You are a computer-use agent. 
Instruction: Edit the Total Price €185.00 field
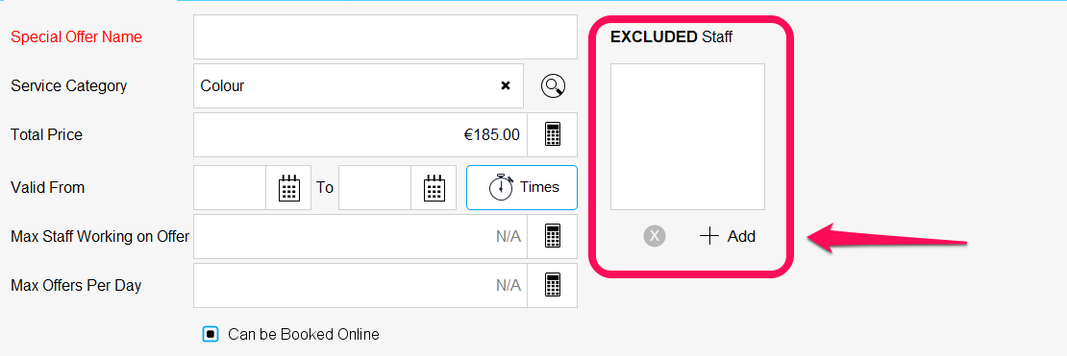360,134
